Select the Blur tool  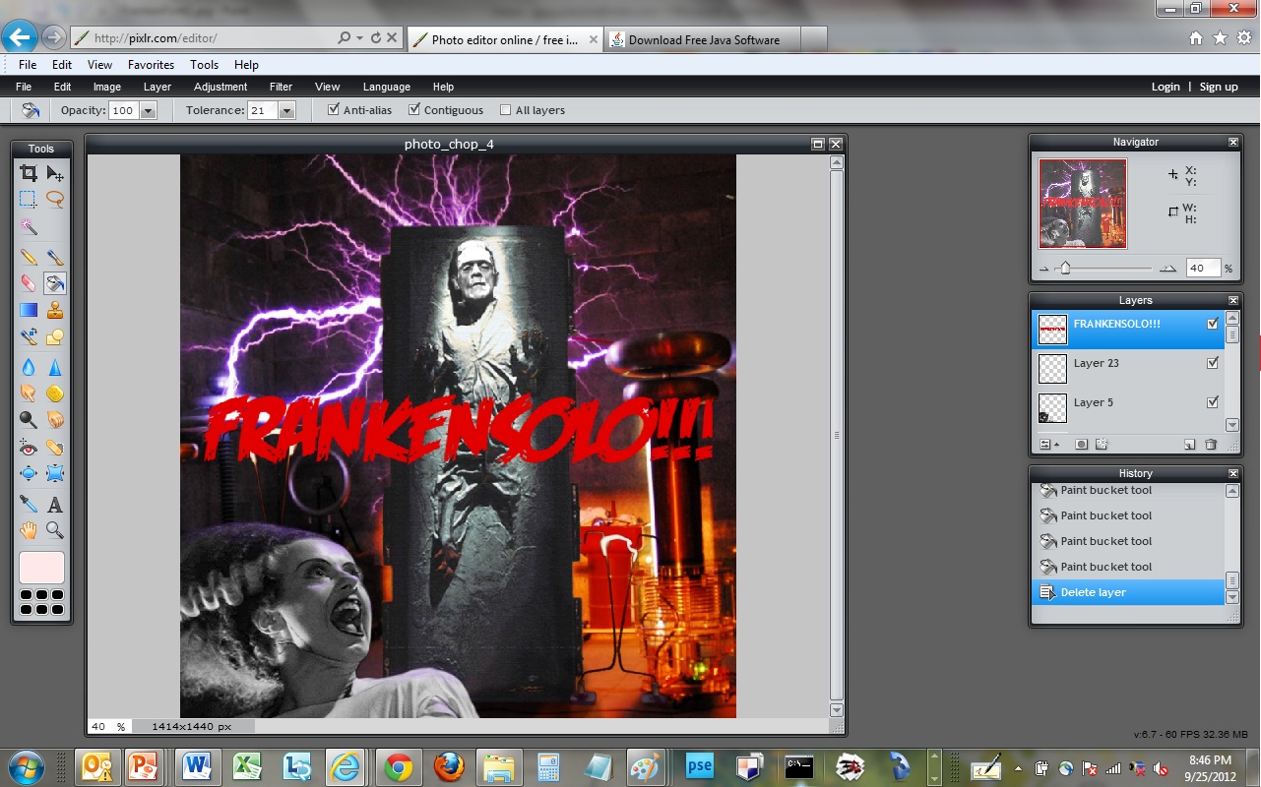[x=29, y=367]
